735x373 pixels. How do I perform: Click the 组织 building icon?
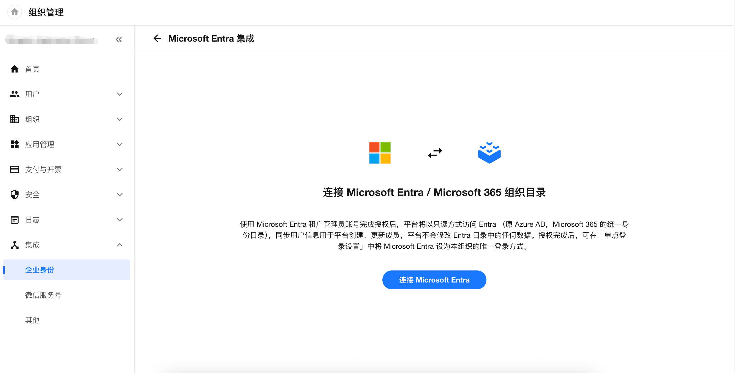point(15,119)
